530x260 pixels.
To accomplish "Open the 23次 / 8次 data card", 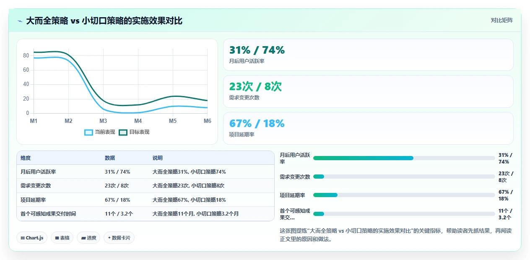I will point(368,91).
